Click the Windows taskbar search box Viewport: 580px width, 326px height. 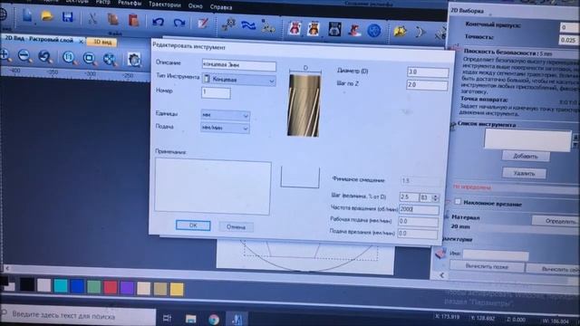point(78,316)
